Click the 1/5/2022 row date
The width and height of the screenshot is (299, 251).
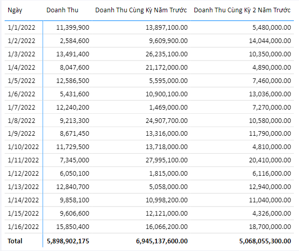click(22, 81)
